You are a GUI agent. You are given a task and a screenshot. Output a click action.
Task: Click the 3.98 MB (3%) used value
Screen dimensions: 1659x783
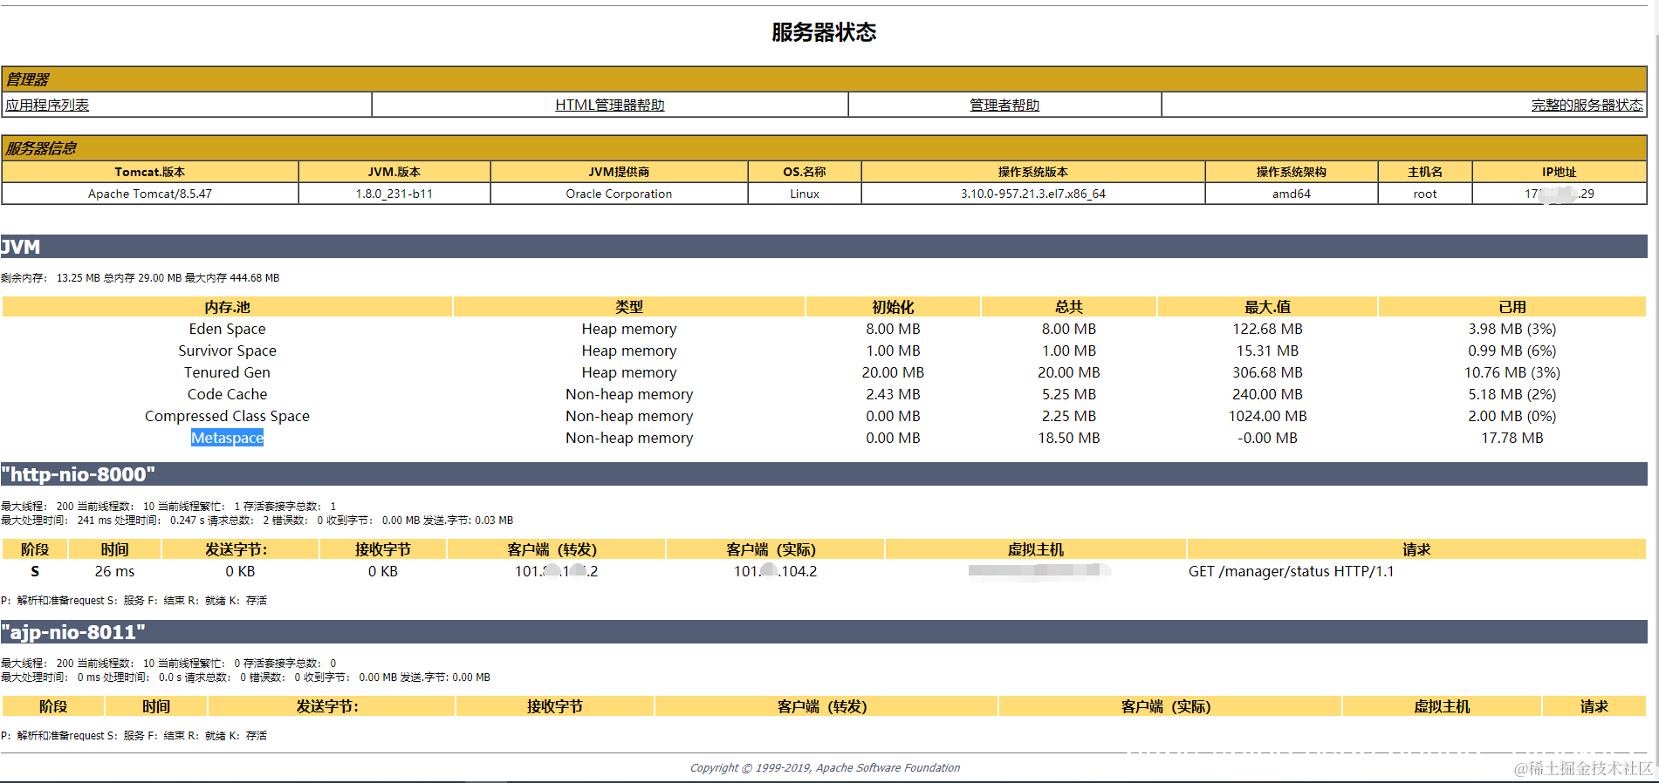[1512, 329]
